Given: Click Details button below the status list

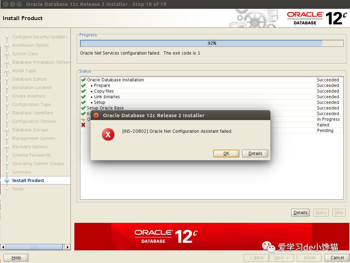Looking at the screenshot, I should pyautogui.click(x=300, y=212).
